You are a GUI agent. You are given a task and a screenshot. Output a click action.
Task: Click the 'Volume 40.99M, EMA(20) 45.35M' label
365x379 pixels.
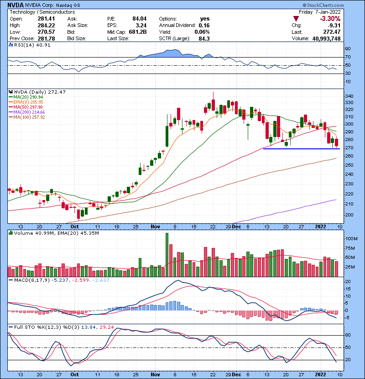pyautogui.click(x=56, y=233)
